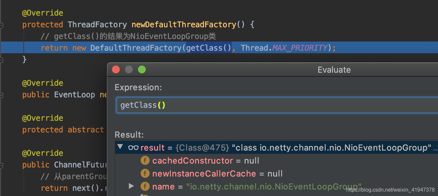Click DefaultThreadFactory in the return statement

137,48
